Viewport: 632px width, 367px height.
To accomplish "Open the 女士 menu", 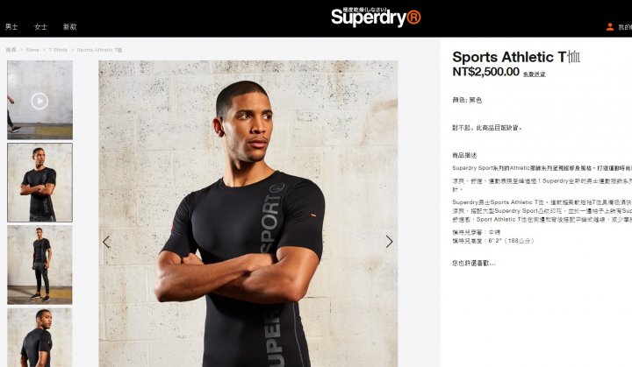I will click(40, 26).
